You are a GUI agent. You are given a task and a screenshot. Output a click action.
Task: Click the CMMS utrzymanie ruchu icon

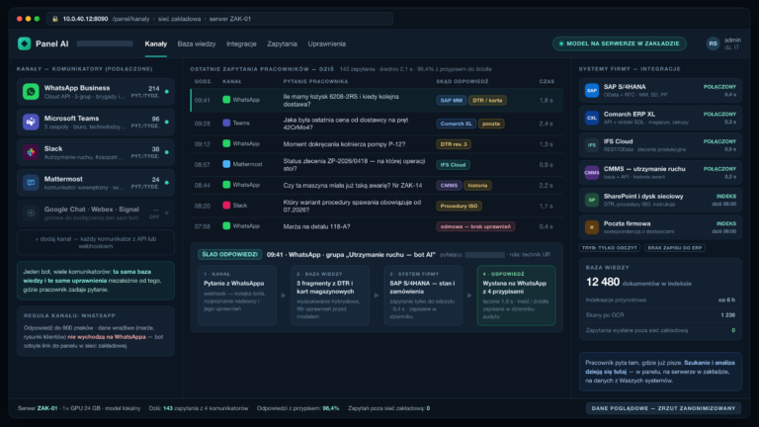click(592, 172)
